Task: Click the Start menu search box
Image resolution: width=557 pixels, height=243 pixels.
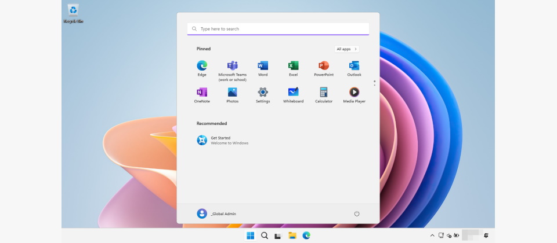Action: [x=278, y=29]
